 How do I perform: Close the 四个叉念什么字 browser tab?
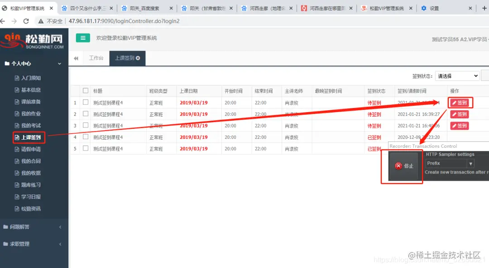point(111,9)
